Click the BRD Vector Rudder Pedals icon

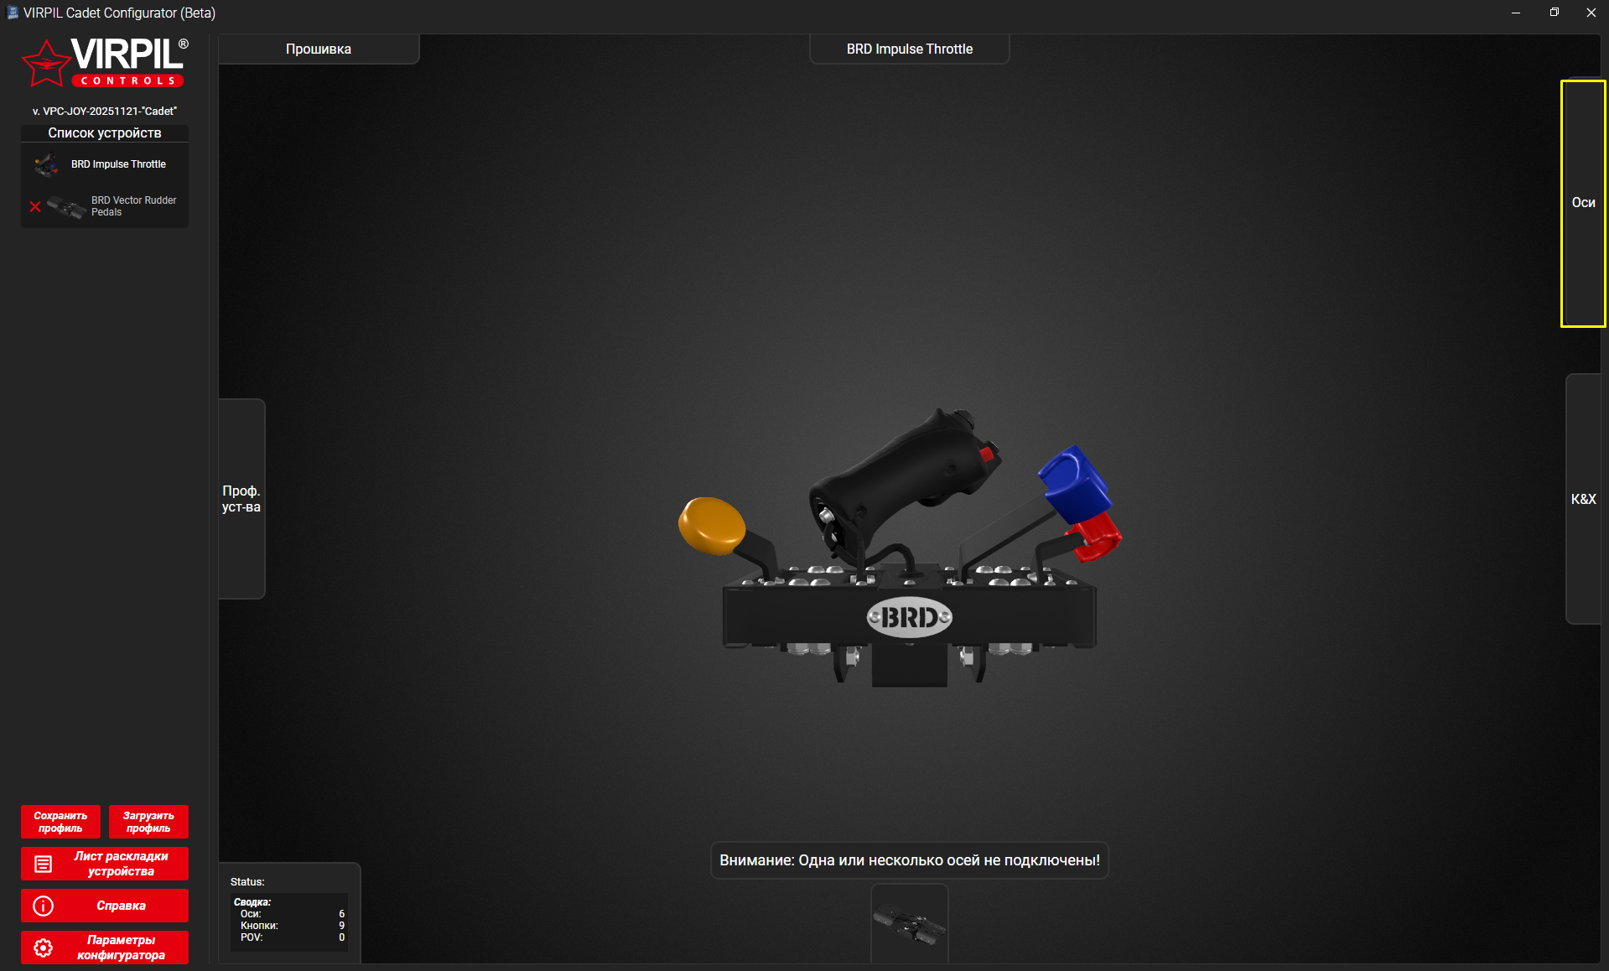(66, 206)
